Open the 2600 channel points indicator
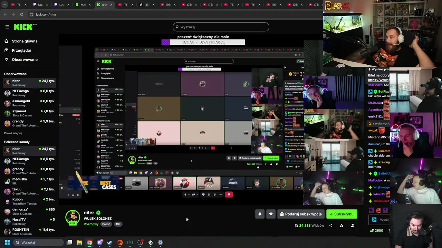 tap(376, 231)
